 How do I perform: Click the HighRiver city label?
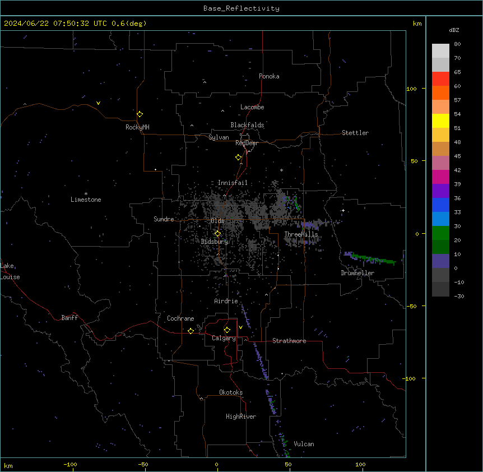(241, 417)
